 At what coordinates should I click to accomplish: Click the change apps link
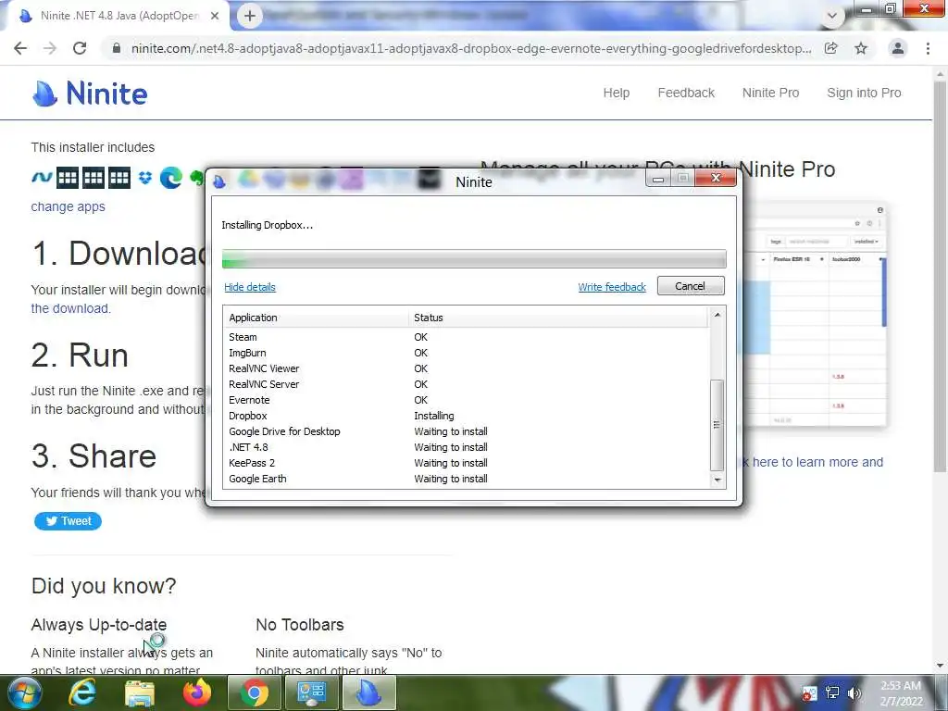coord(68,206)
